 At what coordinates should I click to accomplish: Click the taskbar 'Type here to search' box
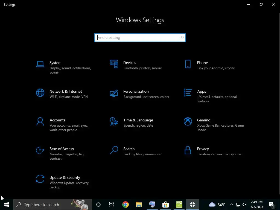tap(52, 205)
